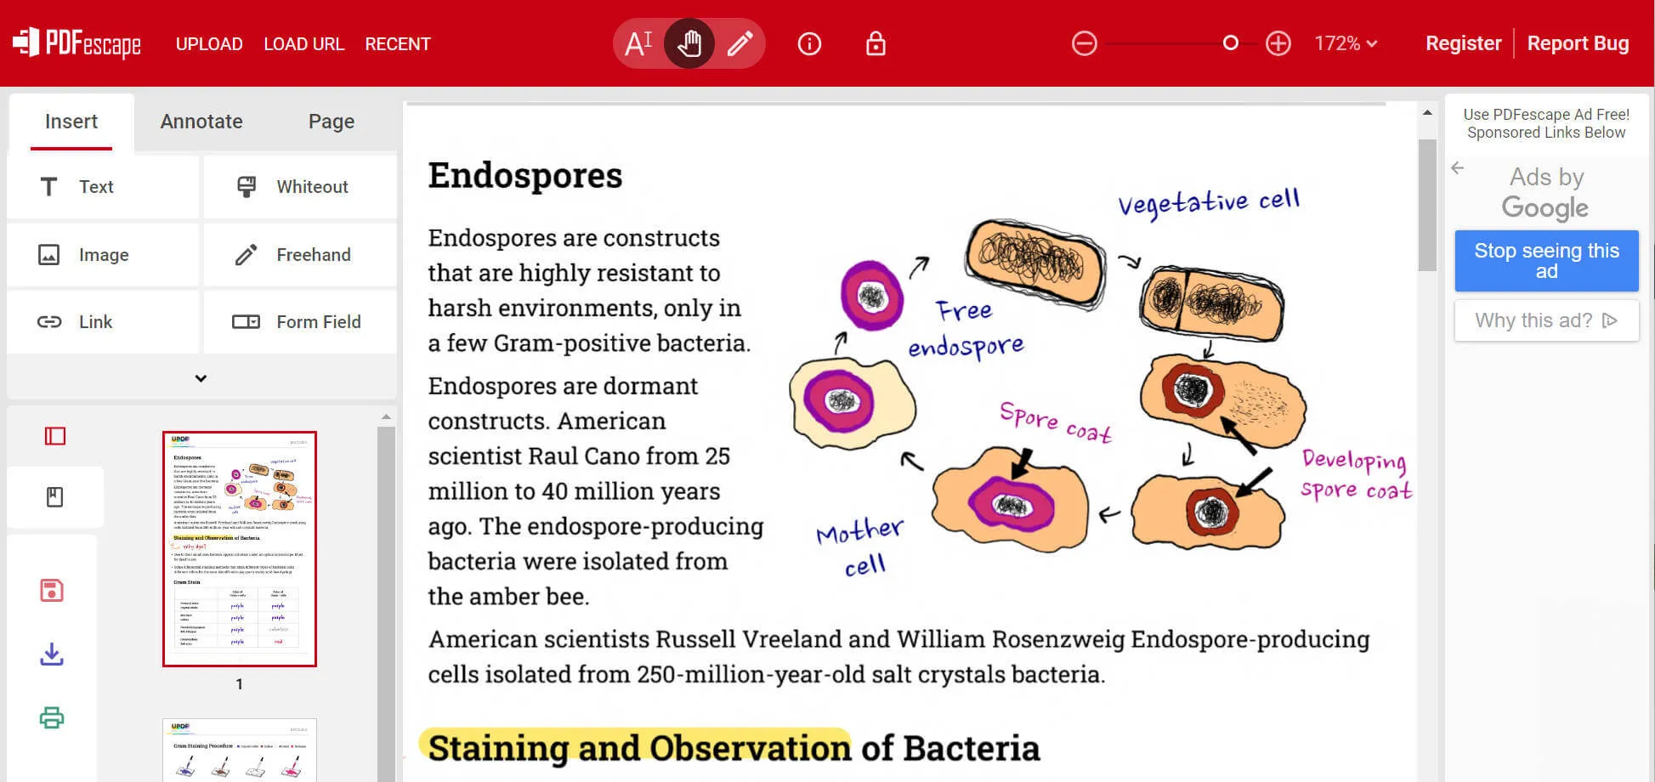Click the green print icon
The image size is (1655, 782).
click(x=52, y=717)
